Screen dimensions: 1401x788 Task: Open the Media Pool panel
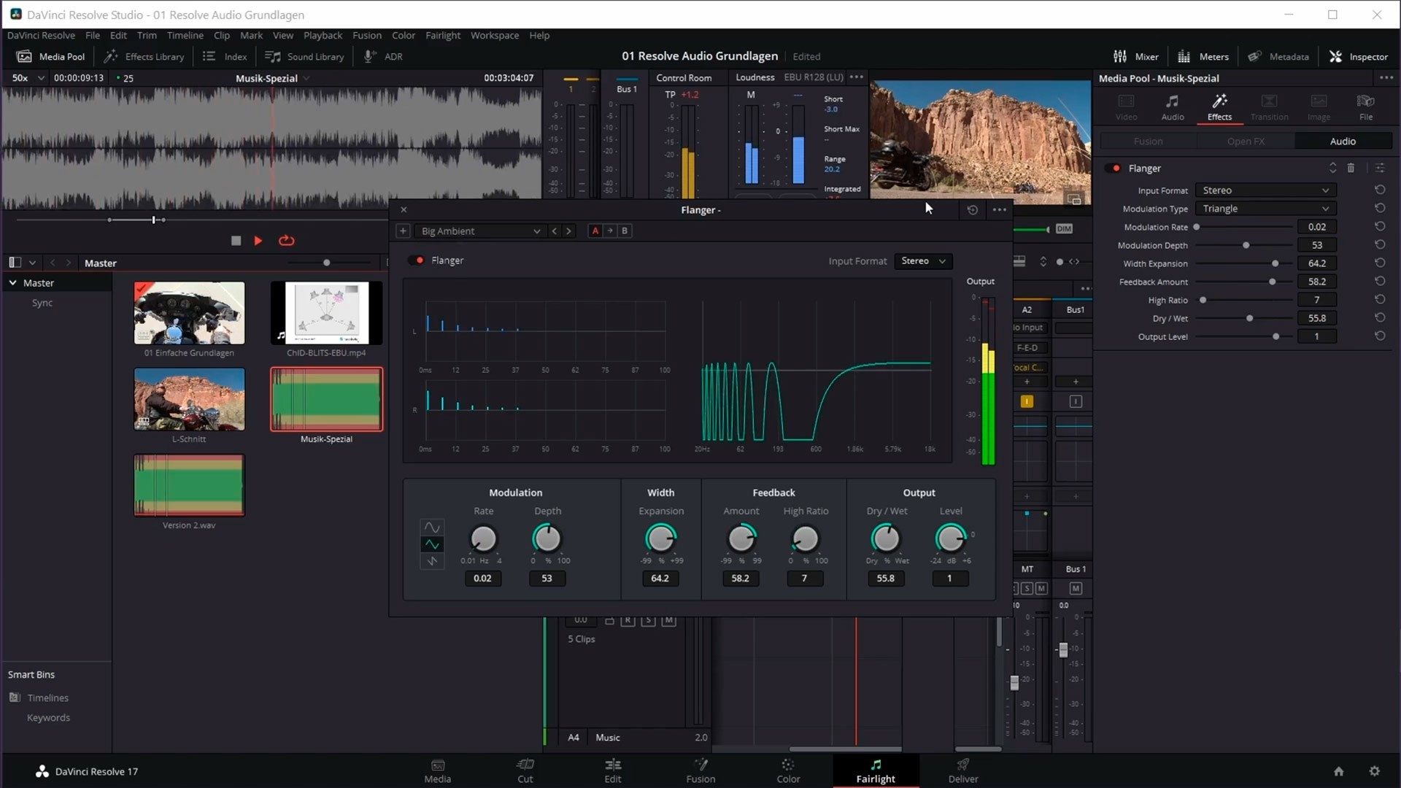(x=50, y=56)
